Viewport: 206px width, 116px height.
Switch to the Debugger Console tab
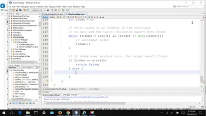[70, 95]
